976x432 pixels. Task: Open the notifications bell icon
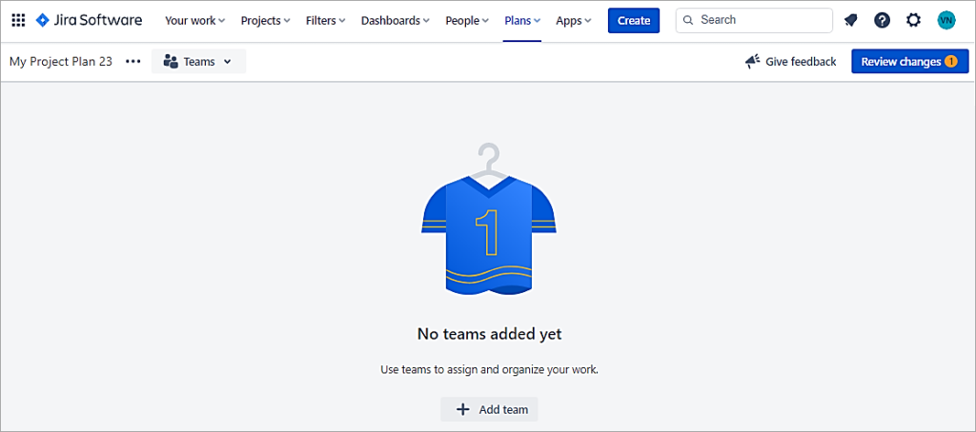coord(850,21)
